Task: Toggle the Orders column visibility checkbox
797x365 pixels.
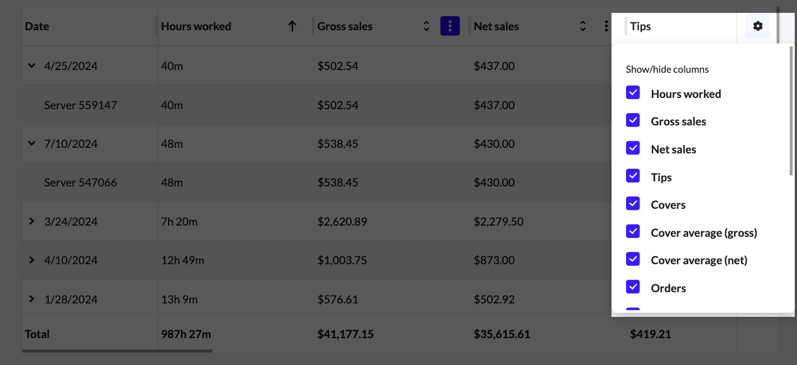Action: [x=633, y=287]
